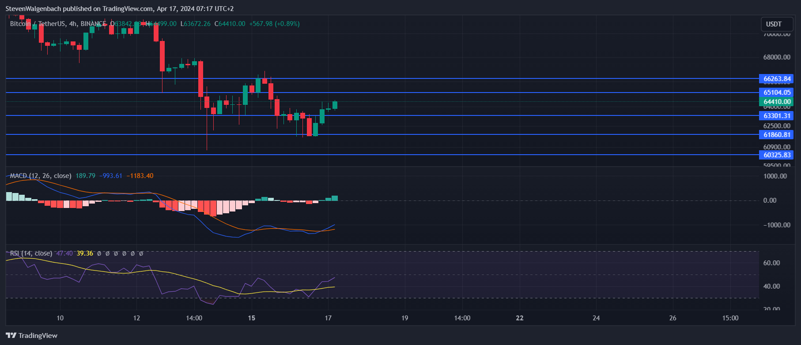
Task: Click the green 64410.00 current price label
Action: [x=777, y=102]
